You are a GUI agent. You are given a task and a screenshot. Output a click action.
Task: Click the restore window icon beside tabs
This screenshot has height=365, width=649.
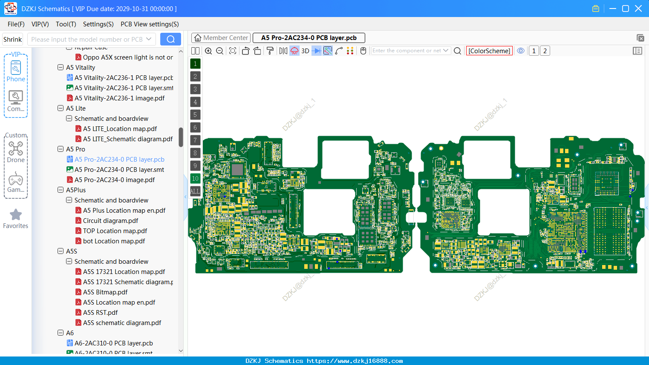pyautogui.click(x=640, y=38)
